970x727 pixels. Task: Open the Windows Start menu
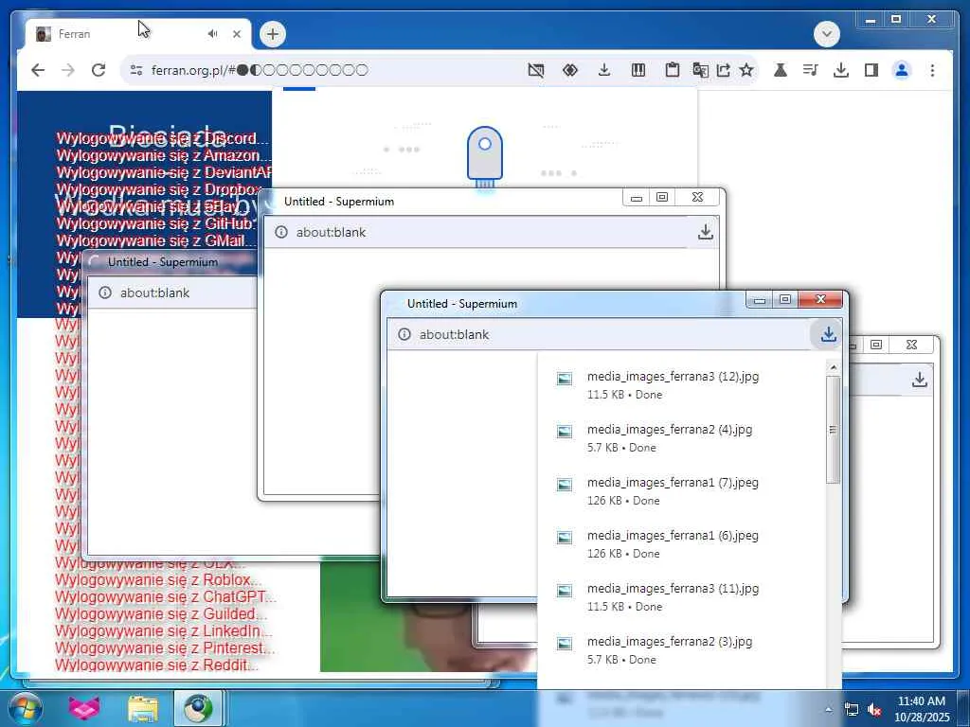pos(25,708)
